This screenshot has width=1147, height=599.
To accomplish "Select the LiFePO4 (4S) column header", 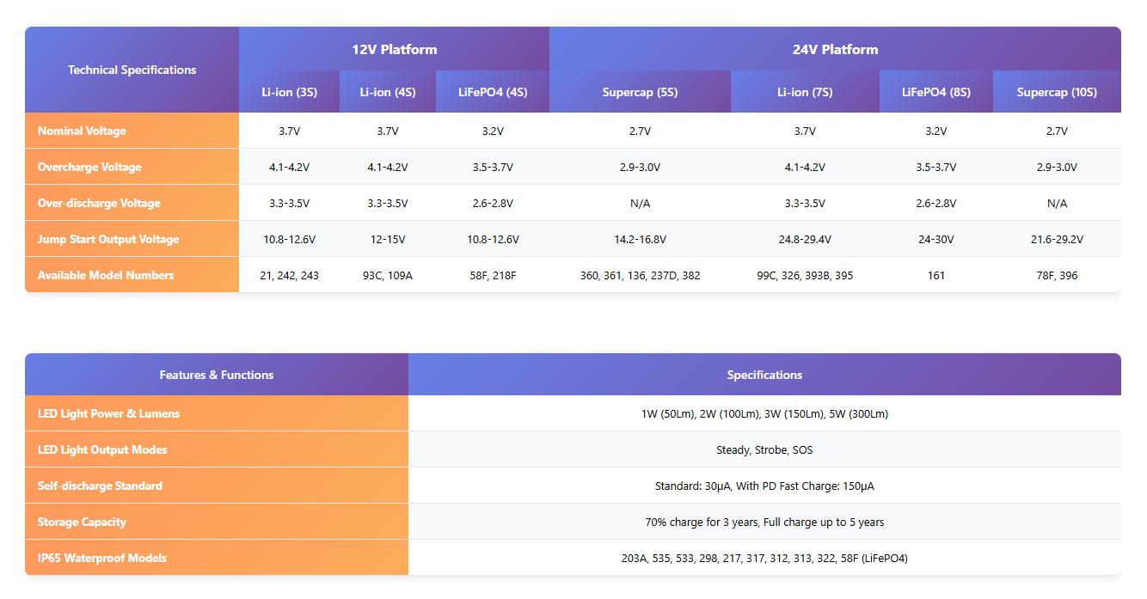I will pyautogui.click(x=493, y=92).
